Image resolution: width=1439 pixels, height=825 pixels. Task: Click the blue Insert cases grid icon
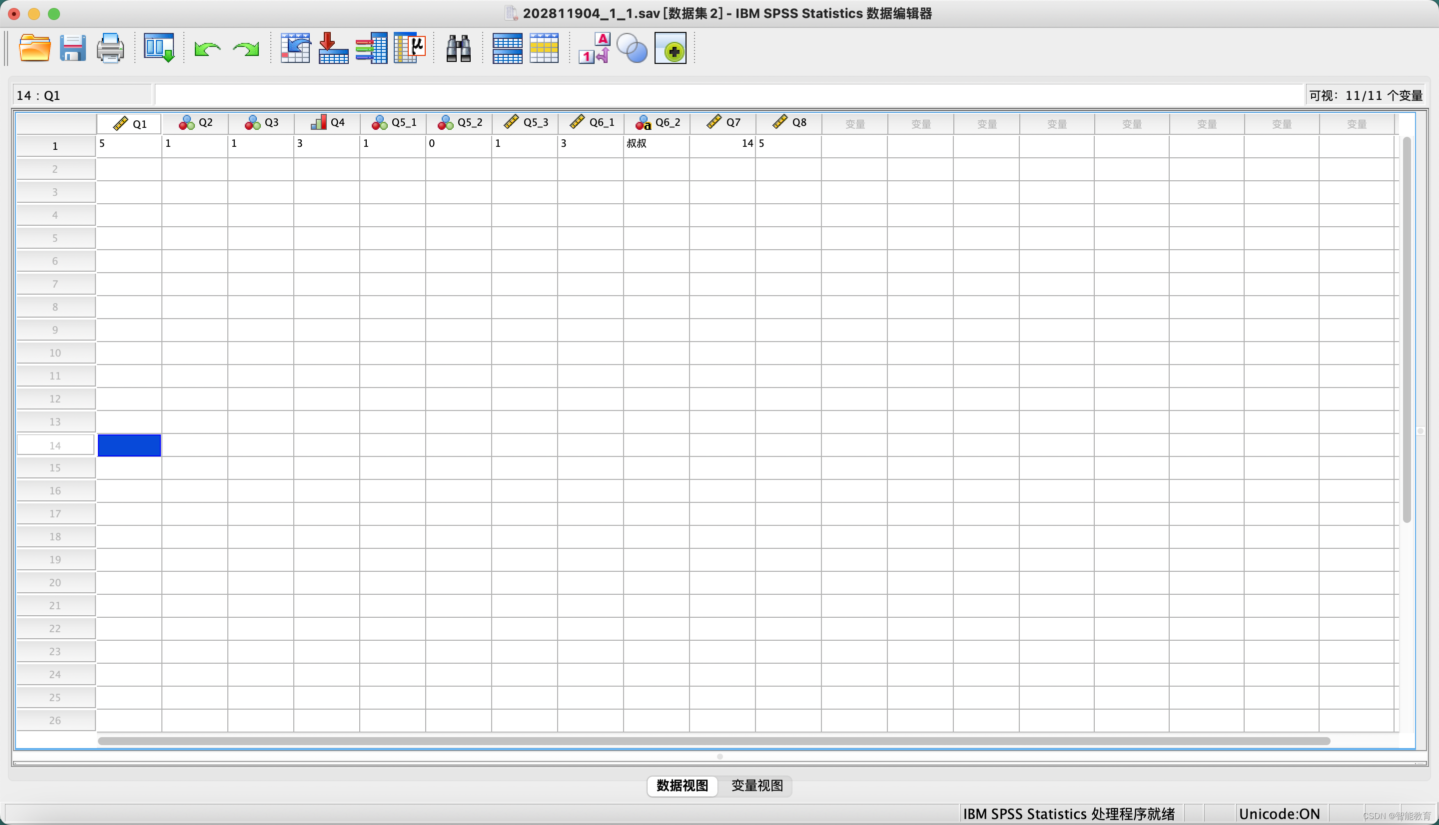[x=507, y=48]
